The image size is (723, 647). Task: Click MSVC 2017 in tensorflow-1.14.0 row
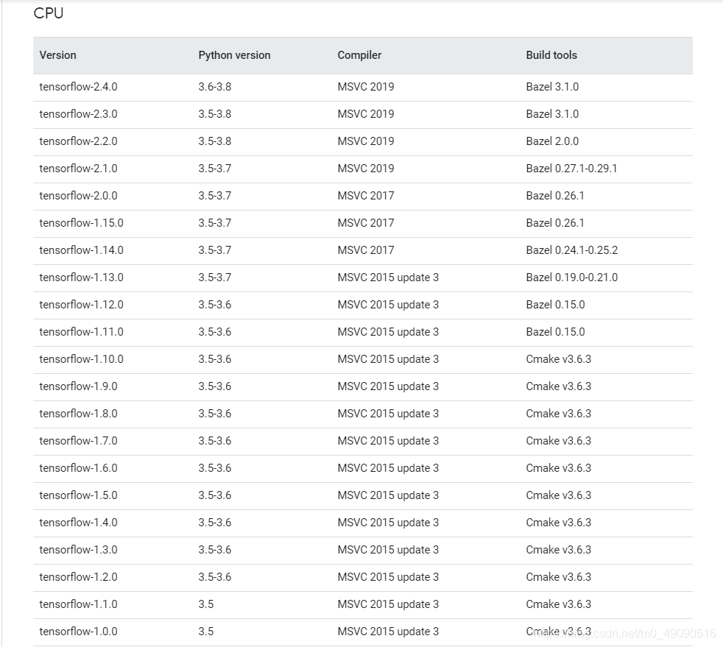click(x=366, y=250)
